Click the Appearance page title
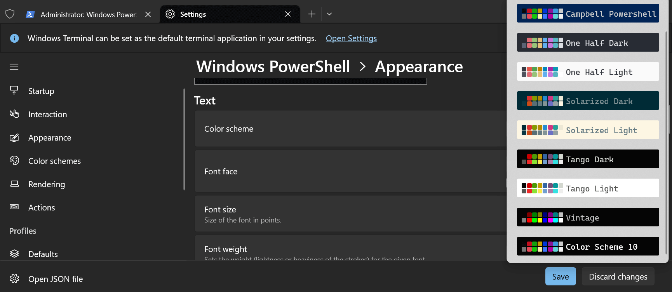The width and height of the screenshot is (672, 292). coord(419,67)
